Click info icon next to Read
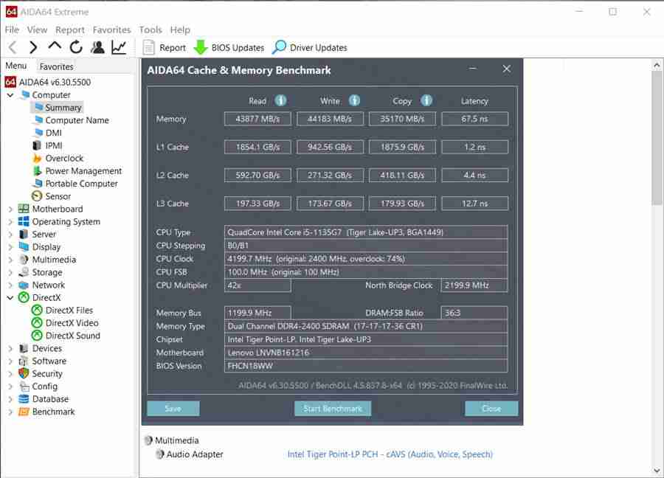Viewport: 664px width, 478px height. pos(280,100)
